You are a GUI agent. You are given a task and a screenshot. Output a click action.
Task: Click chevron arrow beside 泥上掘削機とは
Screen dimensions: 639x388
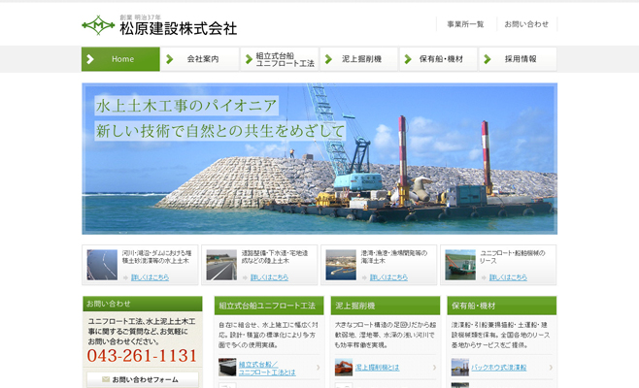coord(434,368)
